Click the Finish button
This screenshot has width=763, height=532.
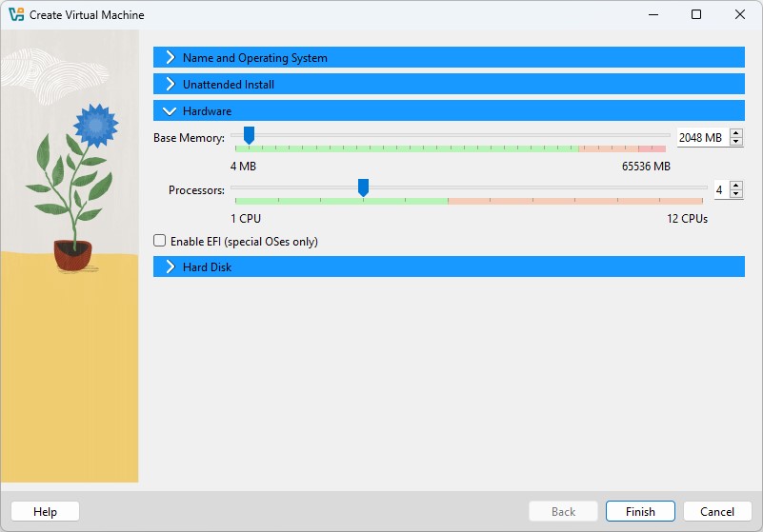[x=640, y=512]
